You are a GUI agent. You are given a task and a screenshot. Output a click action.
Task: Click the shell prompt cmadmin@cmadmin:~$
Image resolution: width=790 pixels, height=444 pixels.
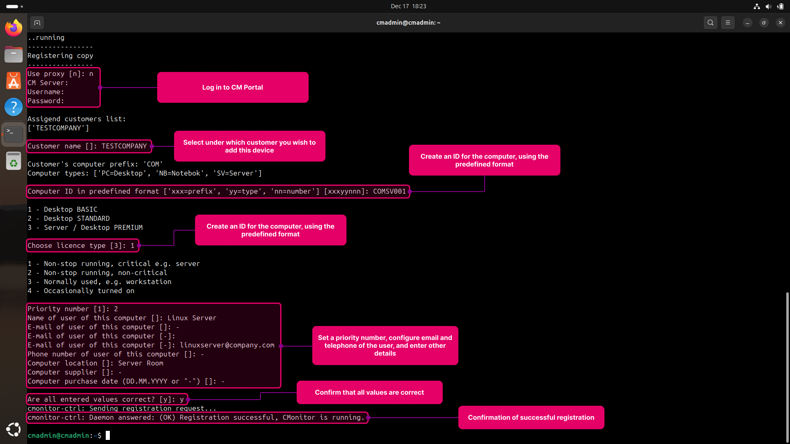point(65,435)
